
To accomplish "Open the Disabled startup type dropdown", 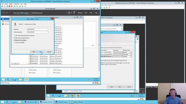I will (131, 57).
